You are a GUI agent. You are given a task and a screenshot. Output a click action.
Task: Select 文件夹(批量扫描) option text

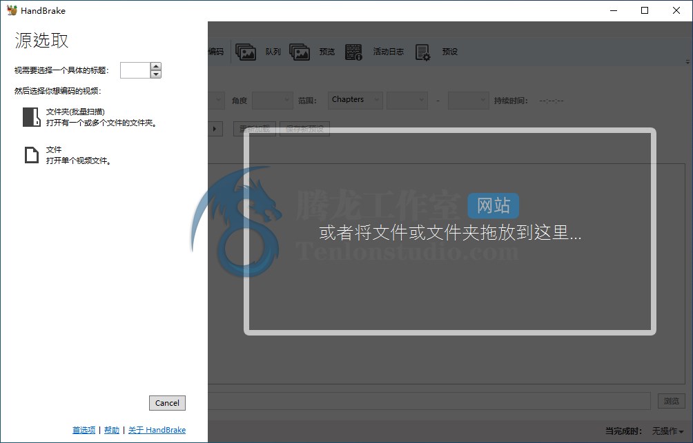coord(75,112)
